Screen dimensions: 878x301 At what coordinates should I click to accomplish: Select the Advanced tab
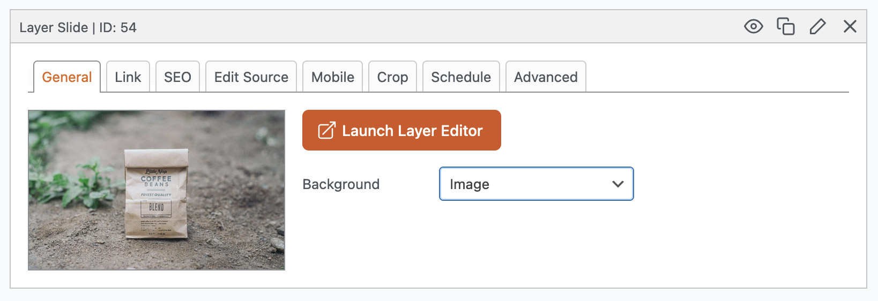[546, 77]
